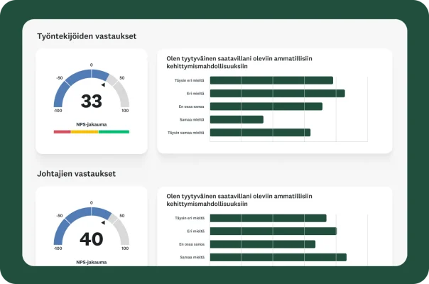The width and height of the screenshot is (429, 284).
Task: Select the yellow segment of NPS-jakauma bar
Action: [x=85, y=131]
